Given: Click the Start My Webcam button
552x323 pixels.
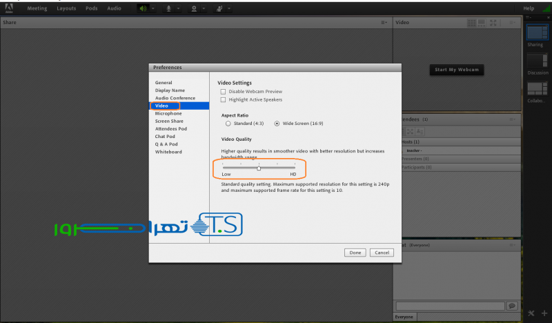Looking at the screenshot, I should pos(456,70).
